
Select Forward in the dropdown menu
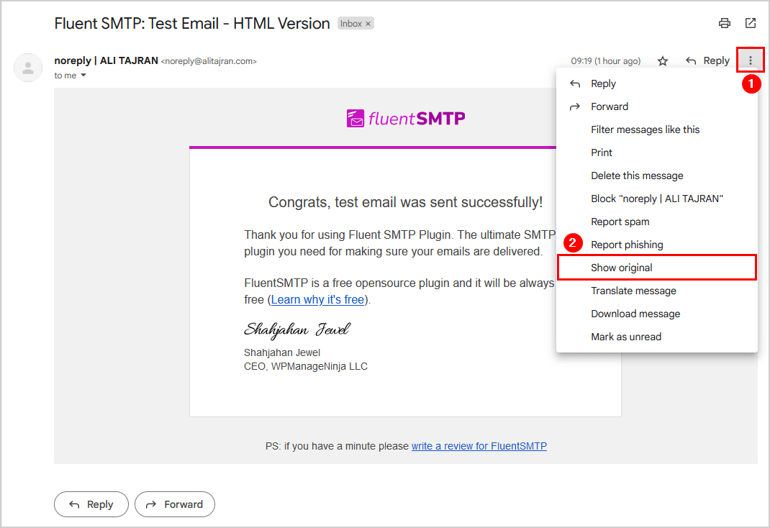click(x=656, y=106)
